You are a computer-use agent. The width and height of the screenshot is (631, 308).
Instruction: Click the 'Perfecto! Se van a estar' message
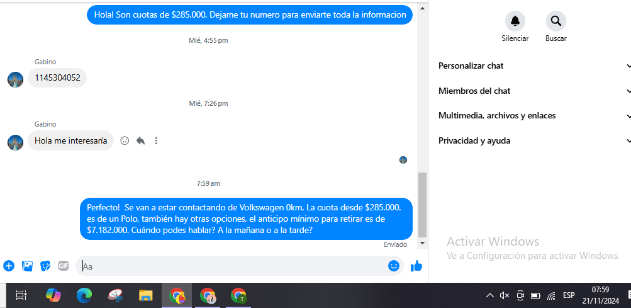click(x=246, y=219)
